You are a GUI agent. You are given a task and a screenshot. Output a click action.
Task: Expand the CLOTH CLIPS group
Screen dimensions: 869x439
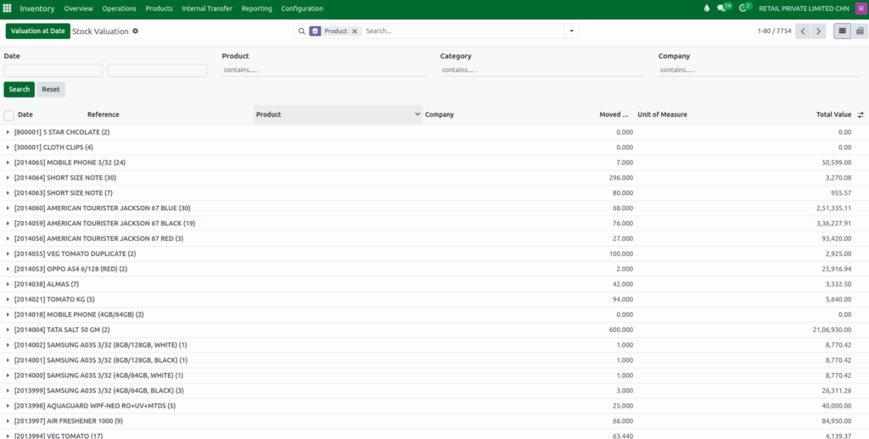tap(8, 147)
